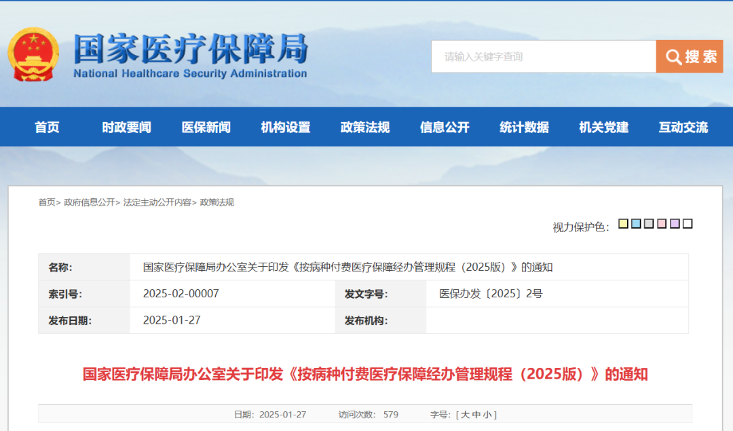
Task: Navigate to 统计数据 menu item
Action: coord(524,127)
